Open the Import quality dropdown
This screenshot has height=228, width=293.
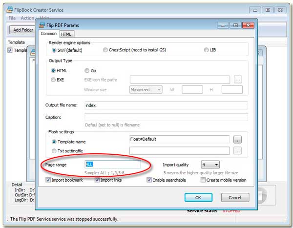(210, 165)
